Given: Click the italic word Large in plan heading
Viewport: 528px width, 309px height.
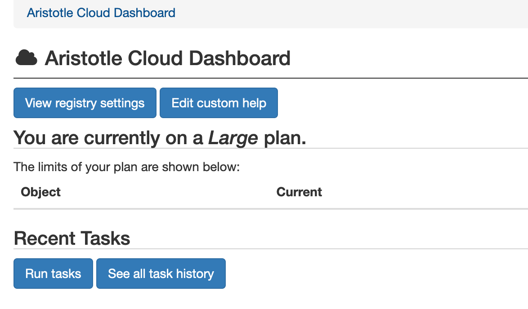Looking at the screenshot, I should 233,138.
